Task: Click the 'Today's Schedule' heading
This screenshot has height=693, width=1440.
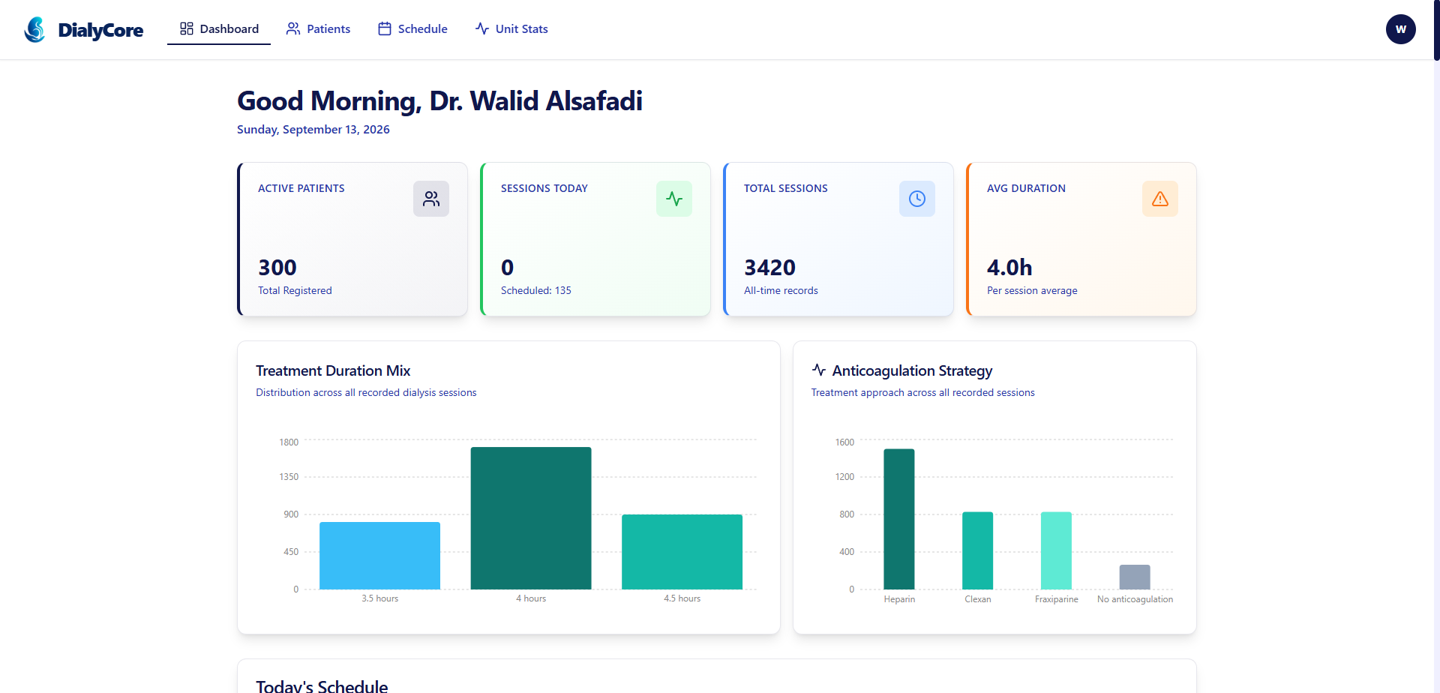Action: 322,685
